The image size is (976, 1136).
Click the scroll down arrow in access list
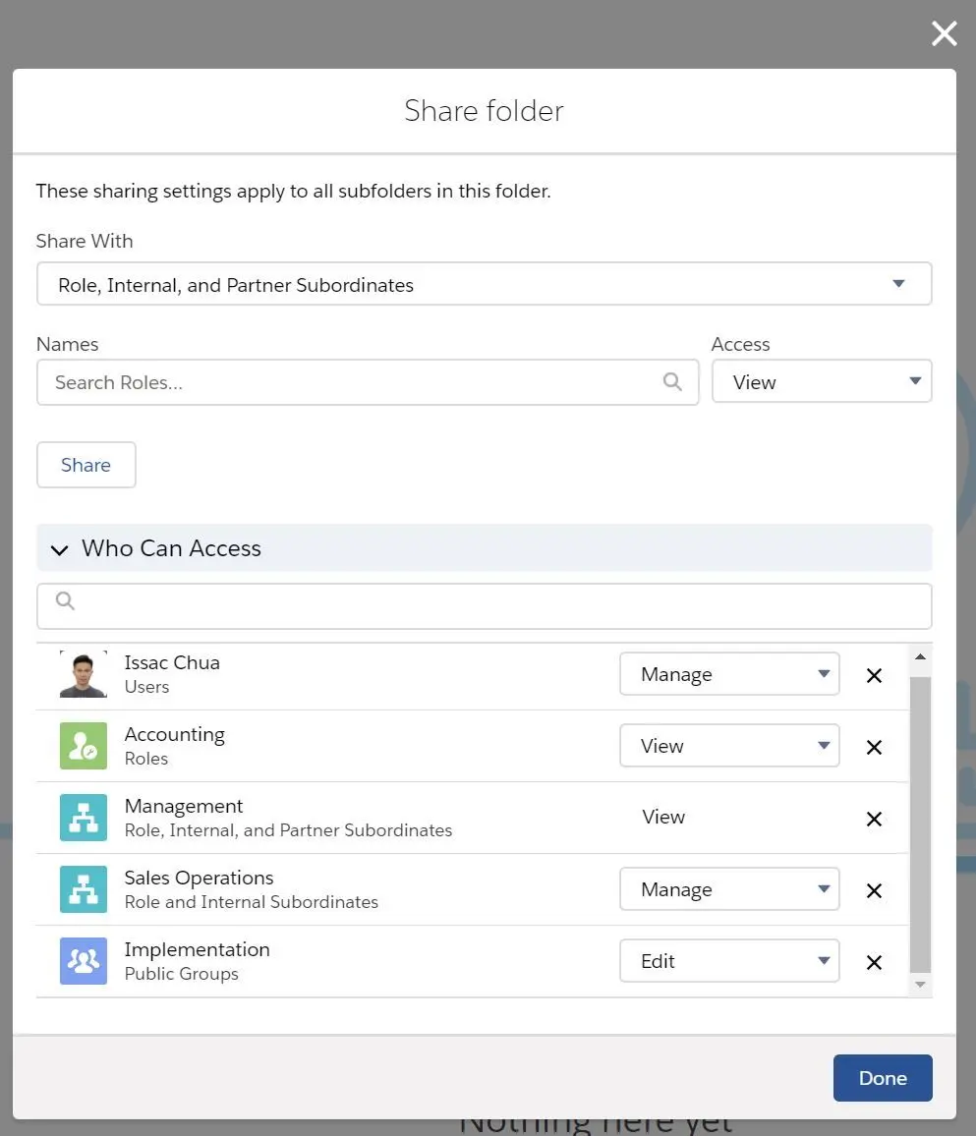[x=920, y=984]
